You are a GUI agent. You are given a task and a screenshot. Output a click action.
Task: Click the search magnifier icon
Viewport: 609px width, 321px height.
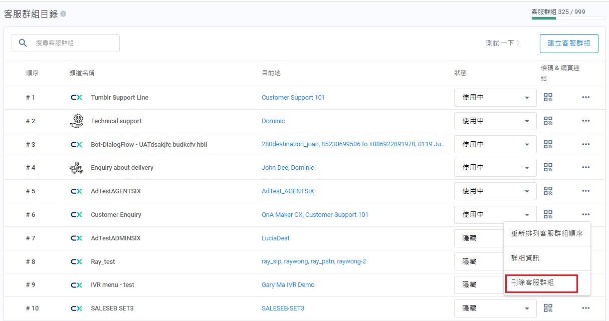[23, 43]
